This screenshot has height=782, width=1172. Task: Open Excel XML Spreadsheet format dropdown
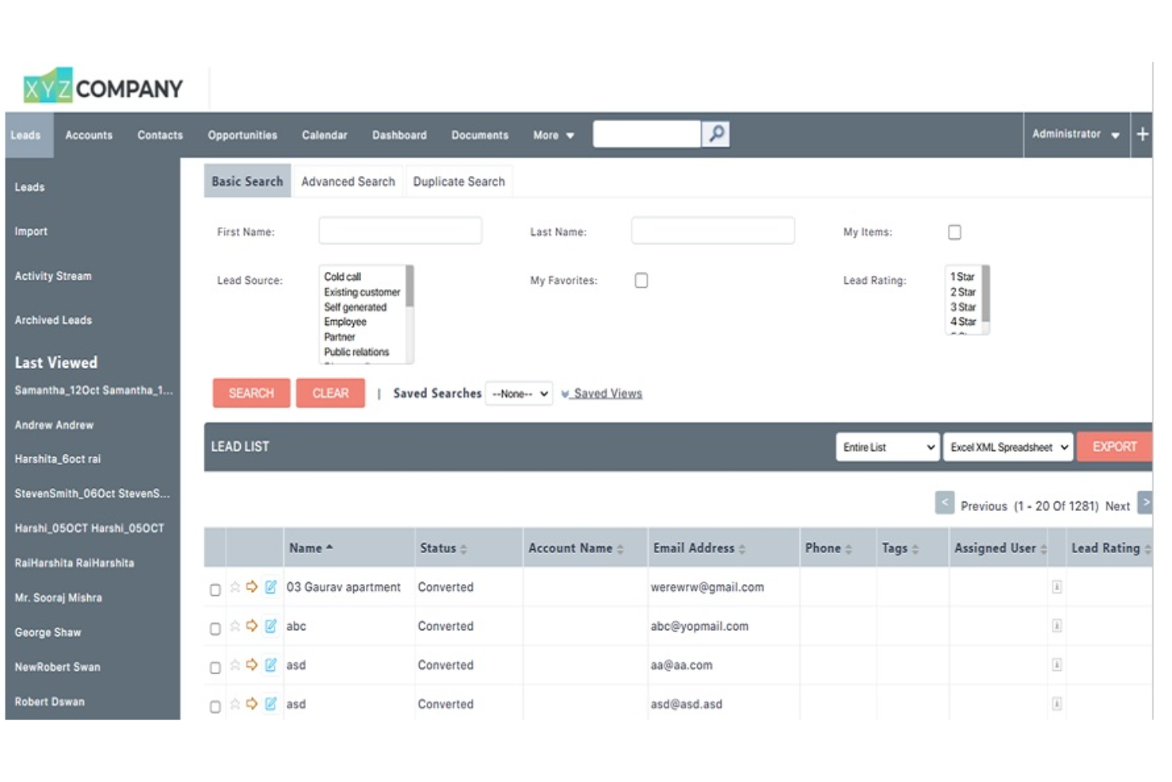pyautogui.click(x=1008, y=447)
